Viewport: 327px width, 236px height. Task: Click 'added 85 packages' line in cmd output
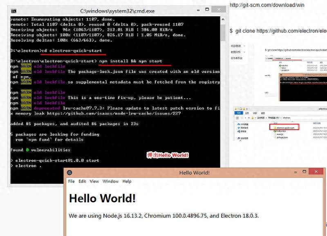[74, 124]
